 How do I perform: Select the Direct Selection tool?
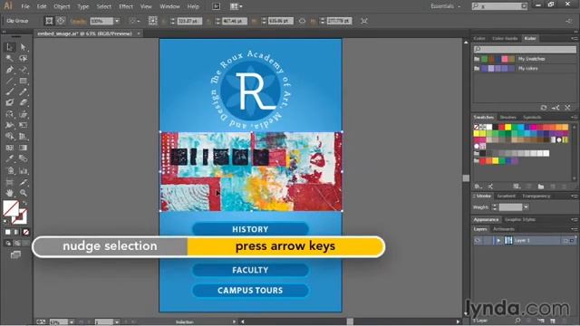24,47
